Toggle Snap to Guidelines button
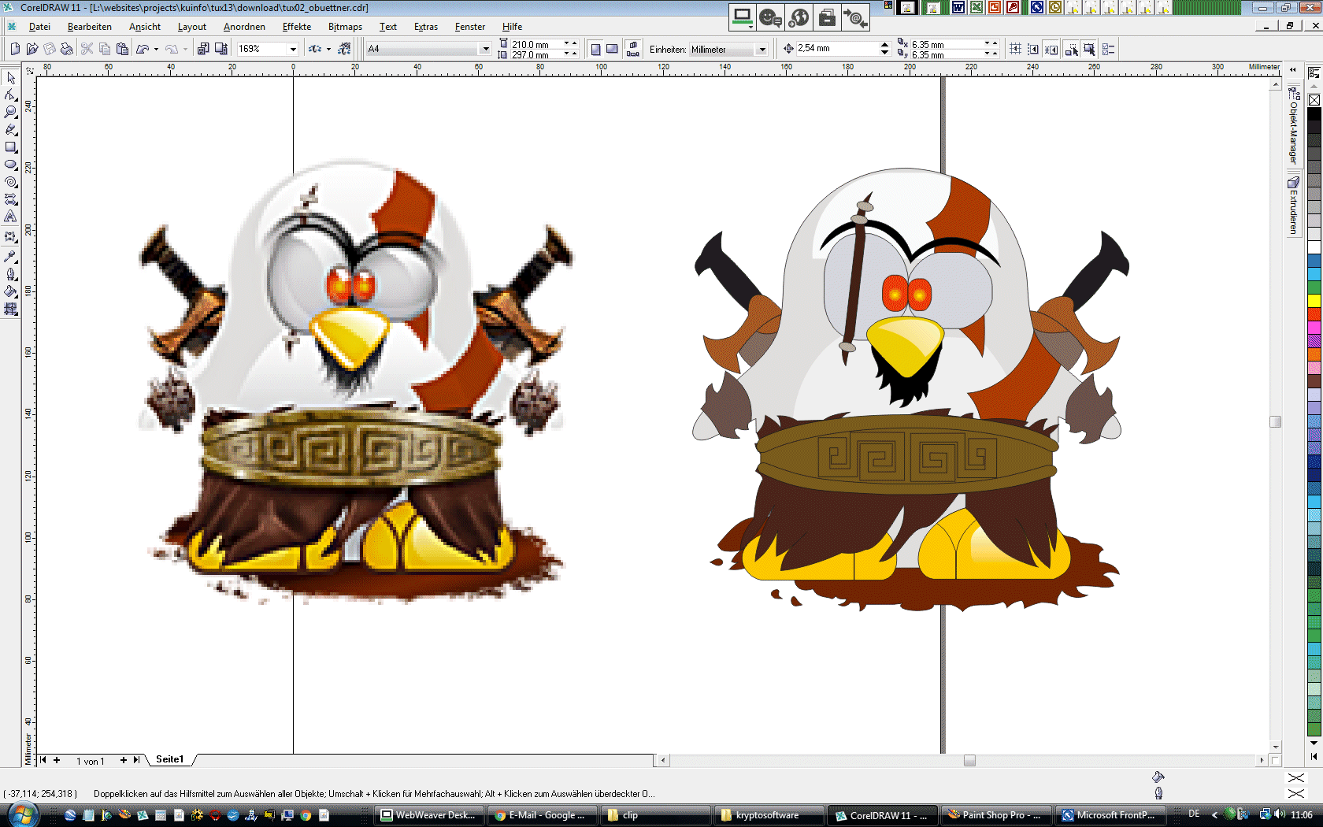Image resolution: width=1323 pixels, height=827 pixels. (1033, 49)
